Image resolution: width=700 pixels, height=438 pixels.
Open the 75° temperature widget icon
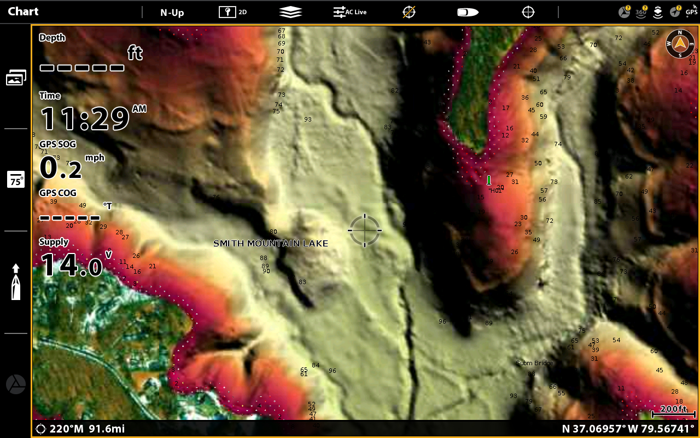tap(16, 180)
